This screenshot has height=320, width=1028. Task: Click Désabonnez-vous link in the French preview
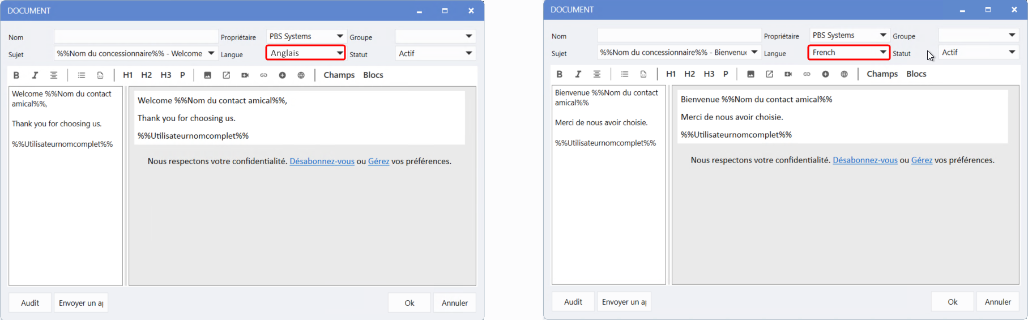[x=865, y=160]
